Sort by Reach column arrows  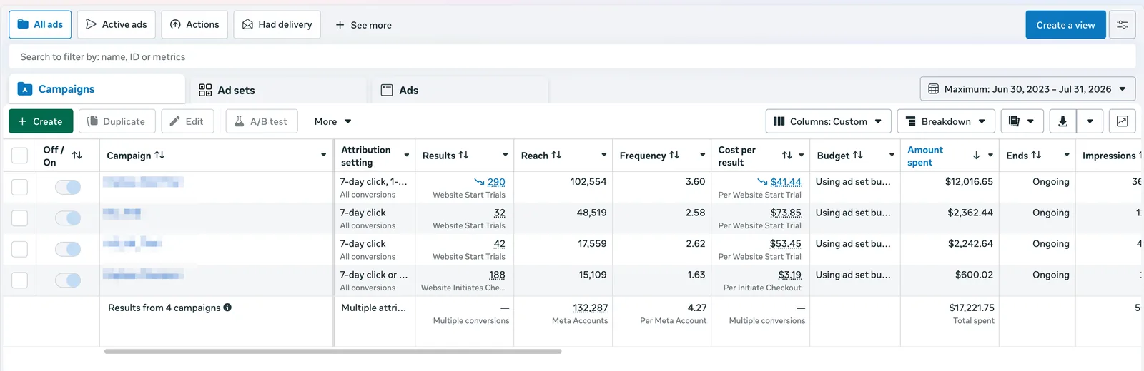click(x=556, y=155)
